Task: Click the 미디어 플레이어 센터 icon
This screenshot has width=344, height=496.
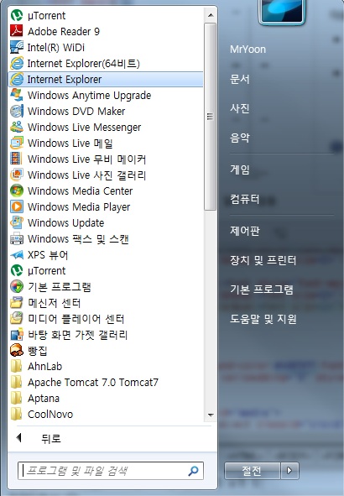Action: [x=17, y=318]
